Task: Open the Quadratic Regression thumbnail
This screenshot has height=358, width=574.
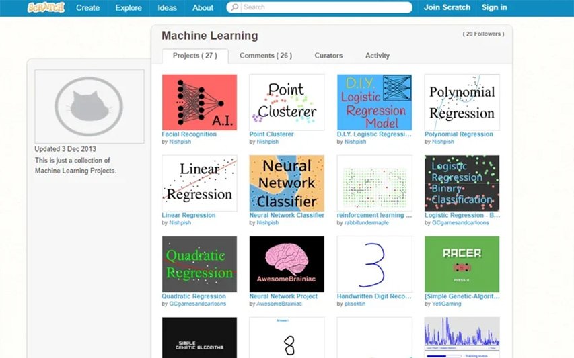Action: click(x=199, y=264)
